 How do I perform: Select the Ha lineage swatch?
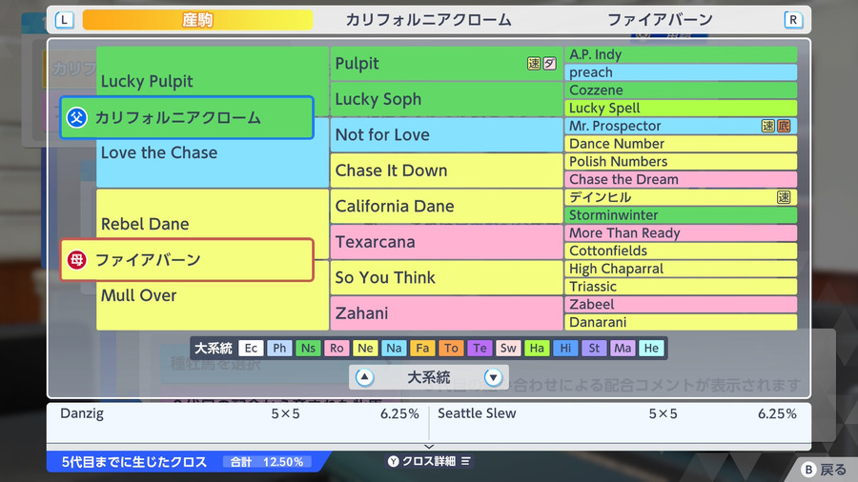click(537, 348)
